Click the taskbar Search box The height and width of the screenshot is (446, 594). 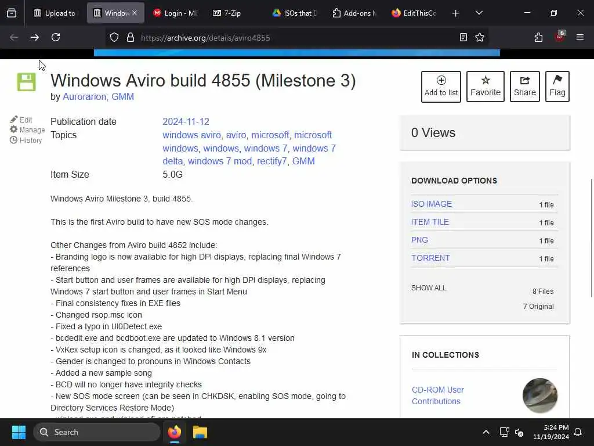coord(97,432)
